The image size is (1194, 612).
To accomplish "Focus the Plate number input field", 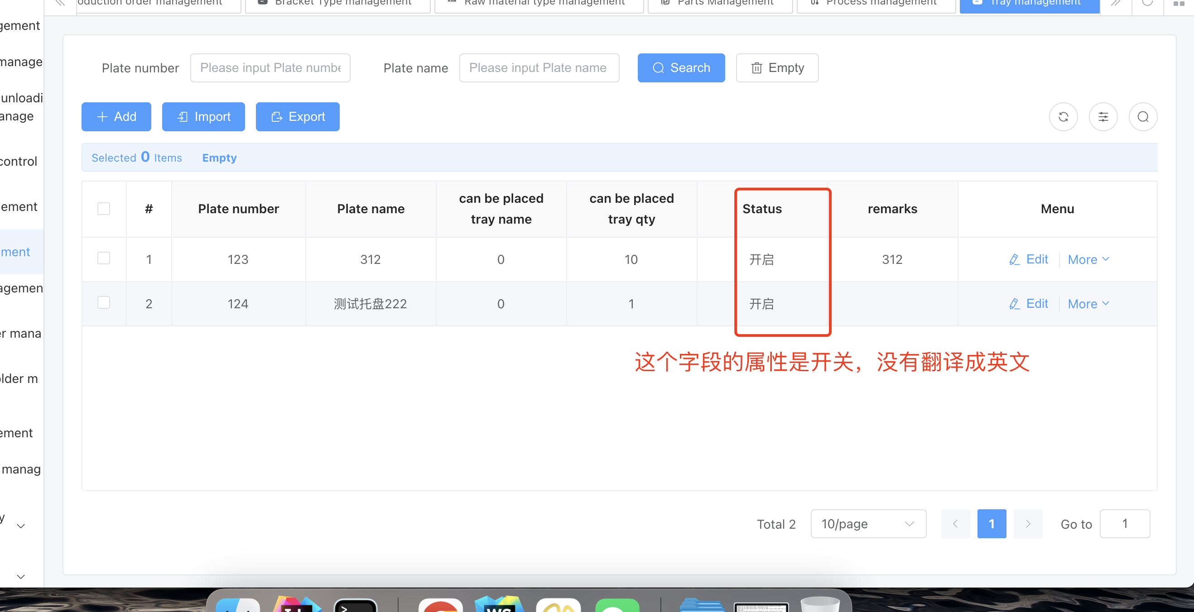I will (x=270, y=68).
